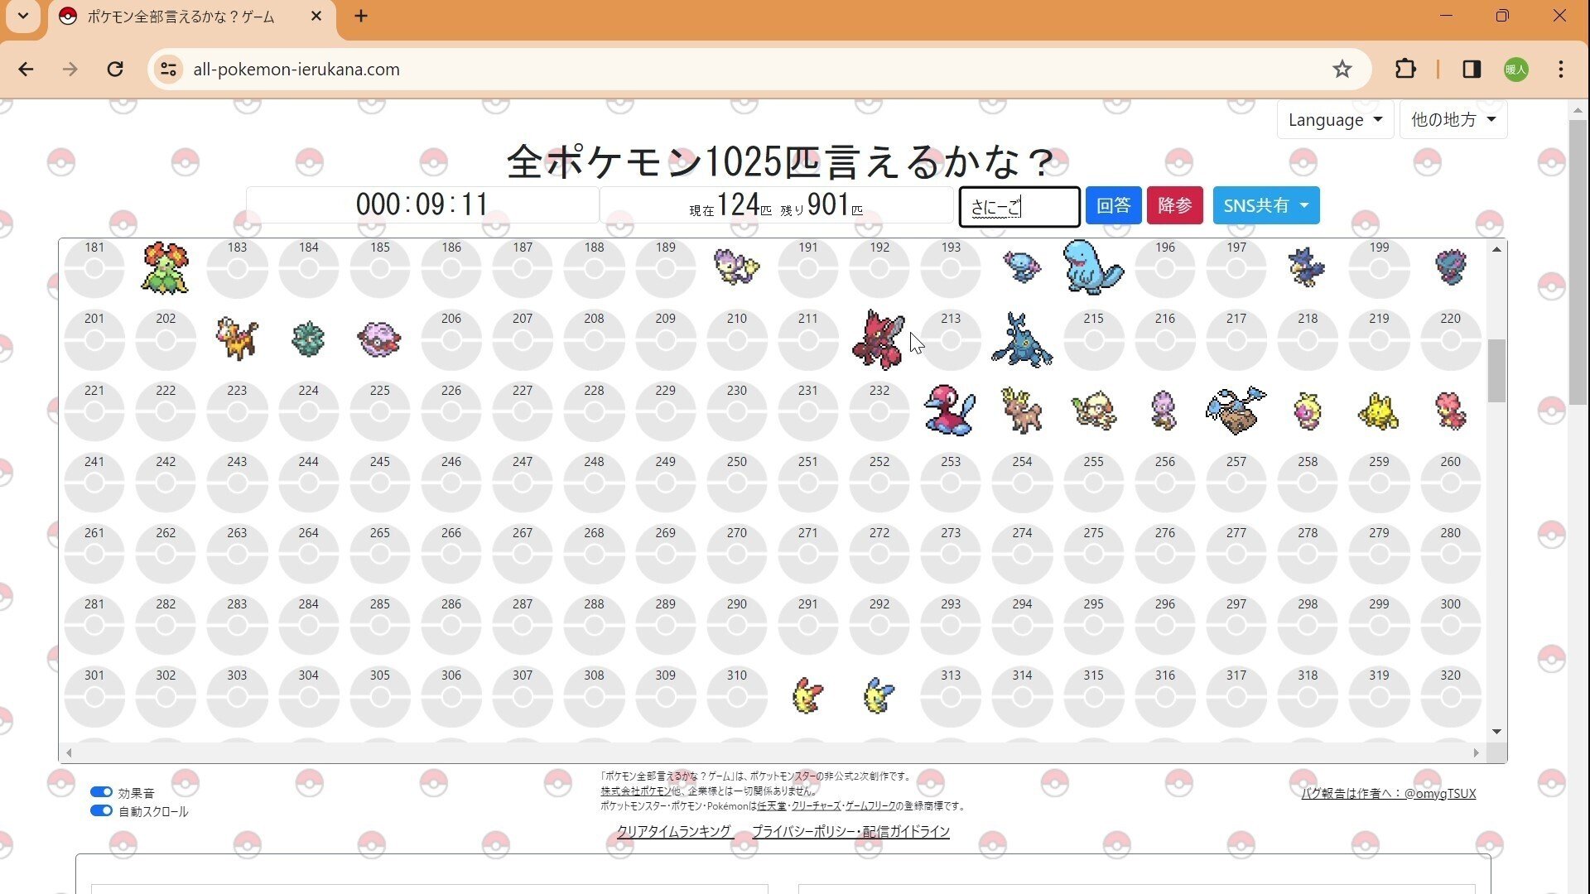Image resolution: width=1590 pixels, height=894 pixels.
Task: Toggle the bookmark star in the address bar
Action: coord(1342,70)
